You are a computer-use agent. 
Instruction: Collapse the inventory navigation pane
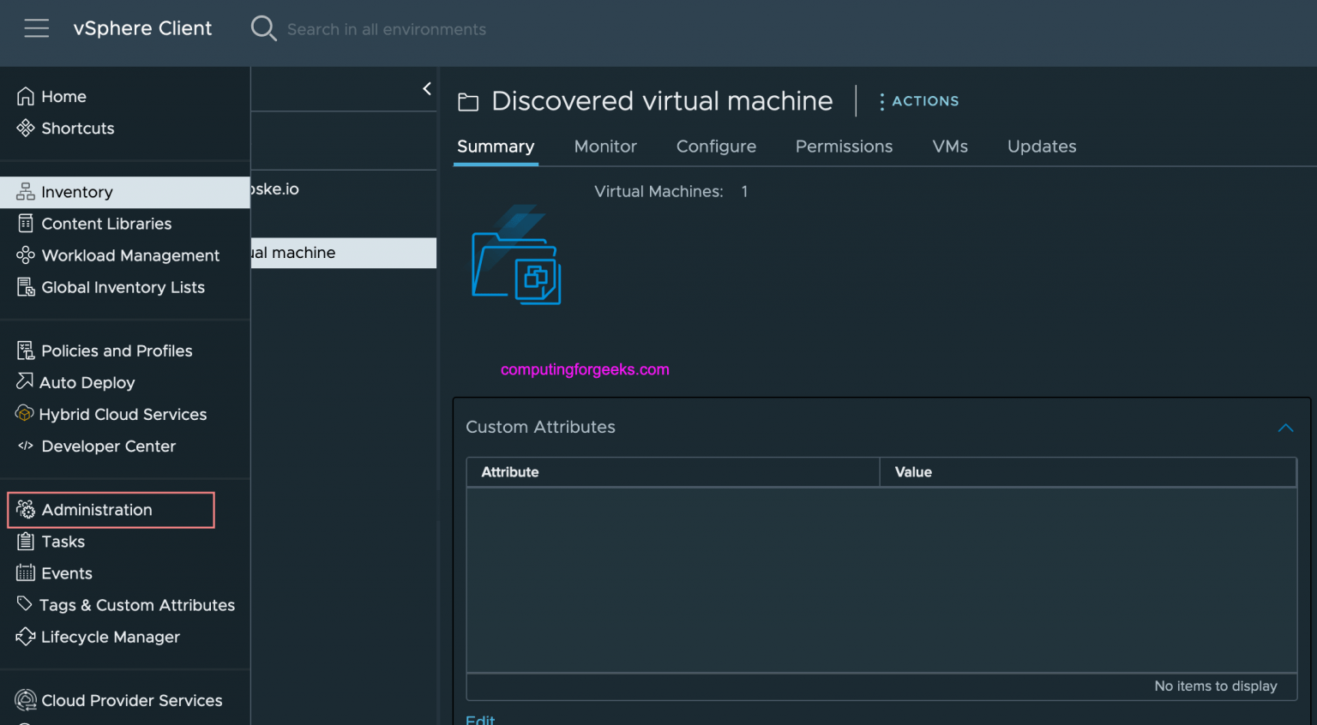(x=426, y=88)
